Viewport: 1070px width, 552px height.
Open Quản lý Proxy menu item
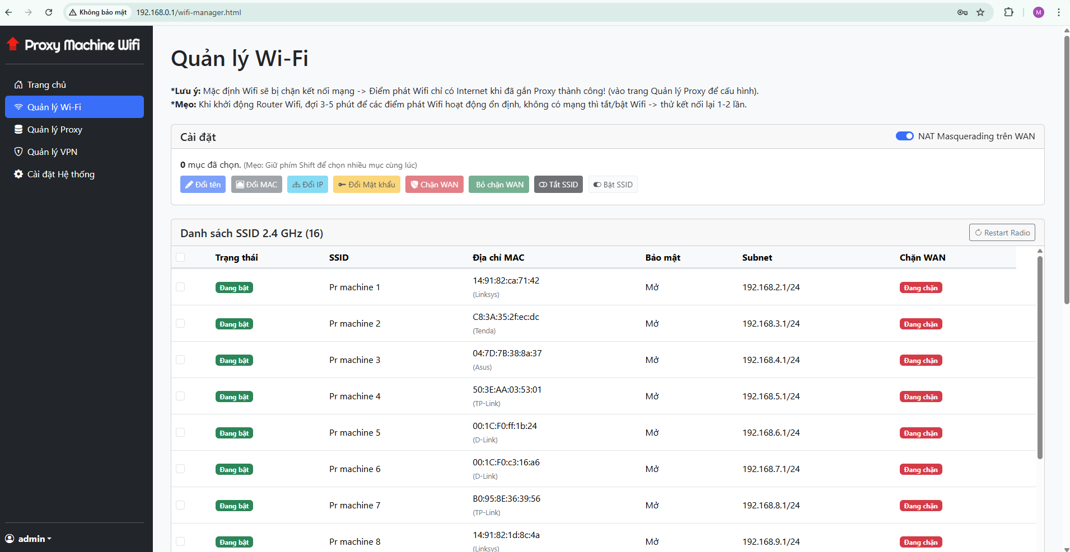[74, 129]
